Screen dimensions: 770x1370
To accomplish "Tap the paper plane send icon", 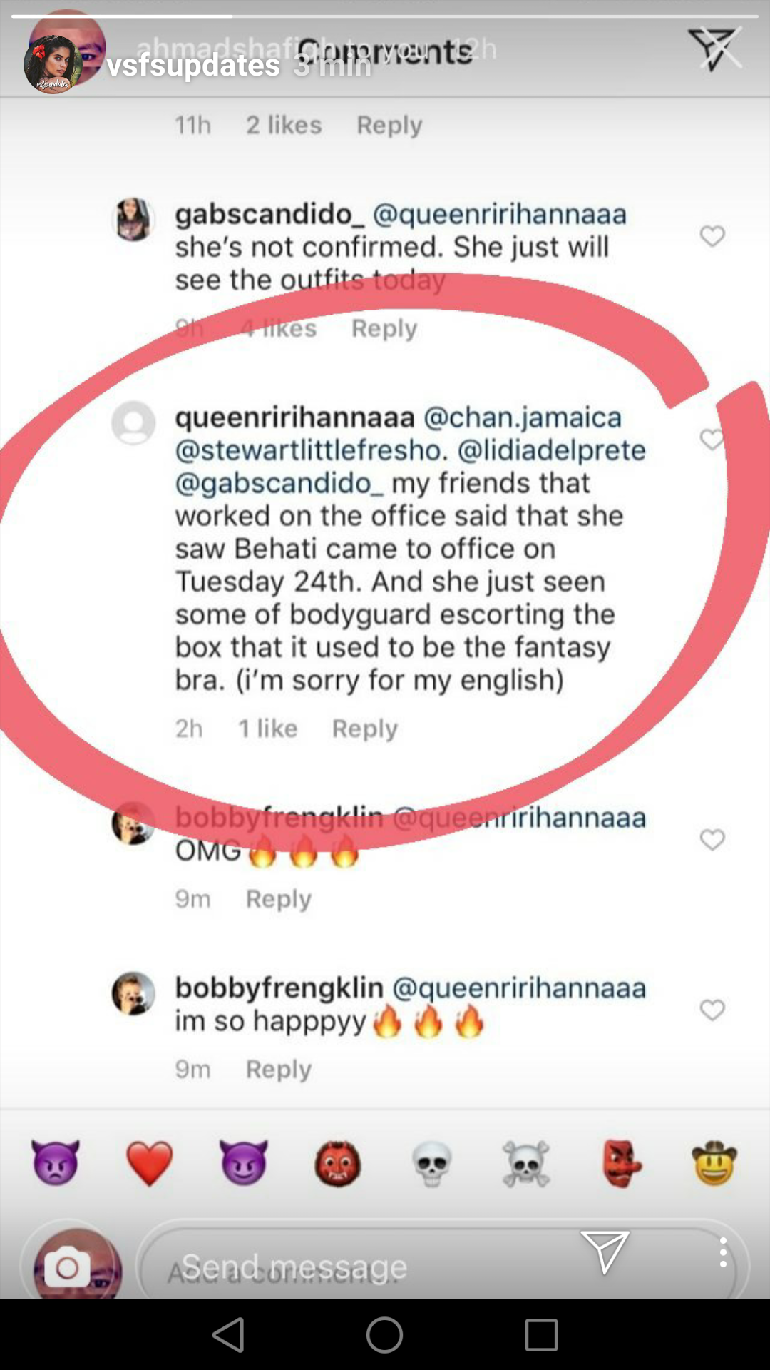I will pos(605,1252).
